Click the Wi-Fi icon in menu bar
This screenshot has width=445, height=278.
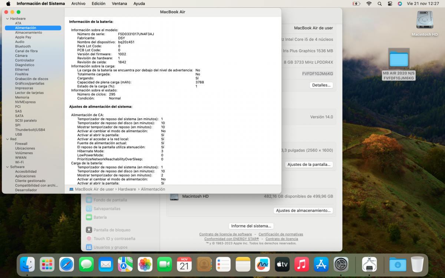point(369,3)
